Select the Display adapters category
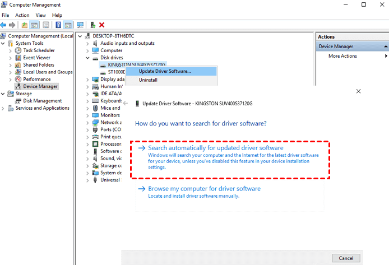389x265 pixels. (112, 80)
